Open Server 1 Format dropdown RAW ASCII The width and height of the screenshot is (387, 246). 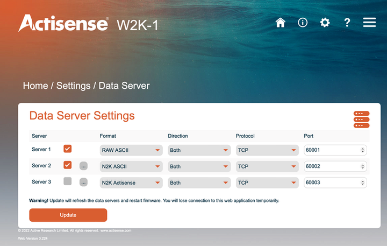tap(131, 150)
